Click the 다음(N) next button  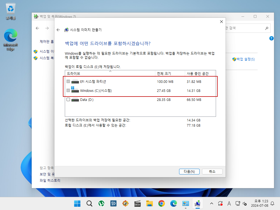189,171
